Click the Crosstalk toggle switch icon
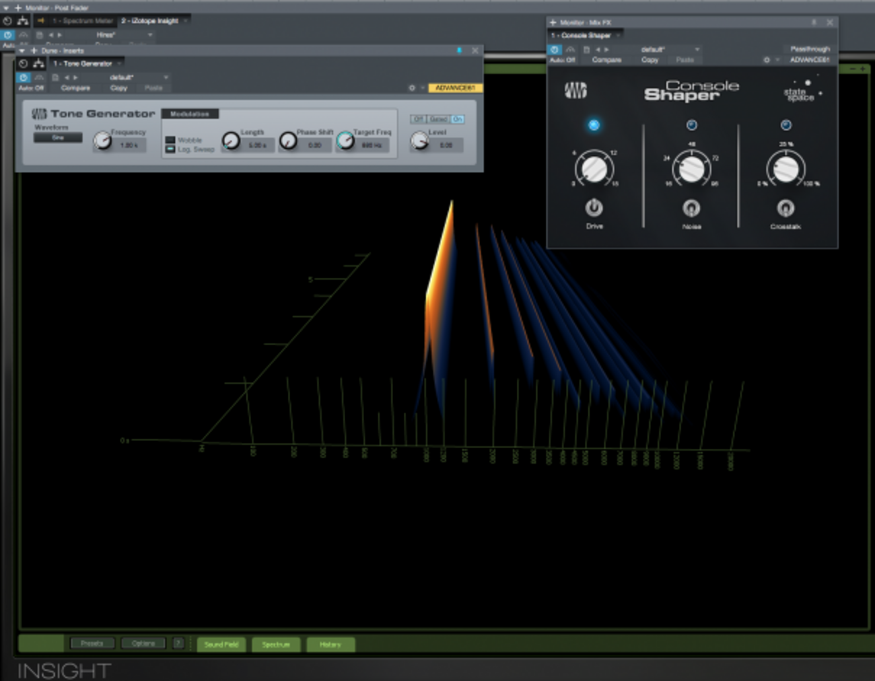 click(x=785, y=208)
